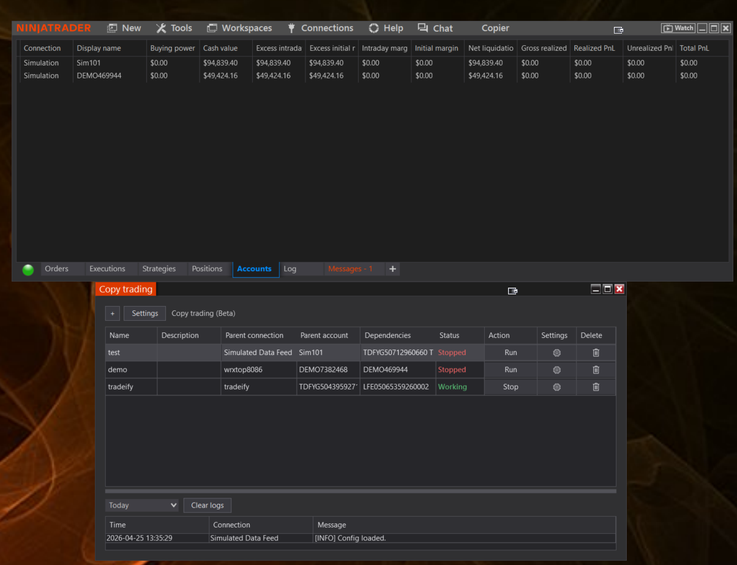This screenshot has width=737, height=565.
Task: Stop the tradeify copy trading configuration
Action: click(511, 387)
